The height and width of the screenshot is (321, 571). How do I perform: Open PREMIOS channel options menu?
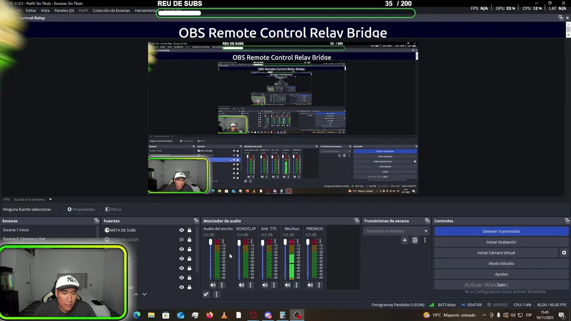[319, 285]
